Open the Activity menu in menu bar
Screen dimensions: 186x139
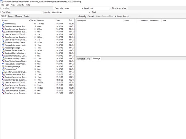[20, 5]
